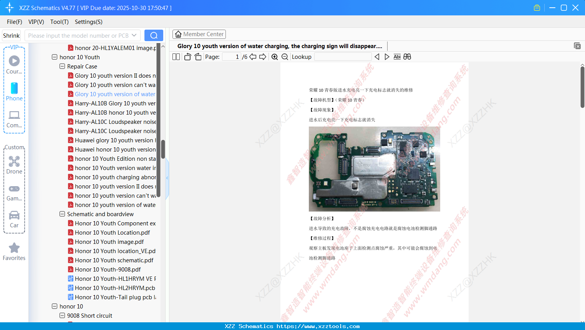585x330 pixels.
Task: Click the Member Center button
Action: 199,34
